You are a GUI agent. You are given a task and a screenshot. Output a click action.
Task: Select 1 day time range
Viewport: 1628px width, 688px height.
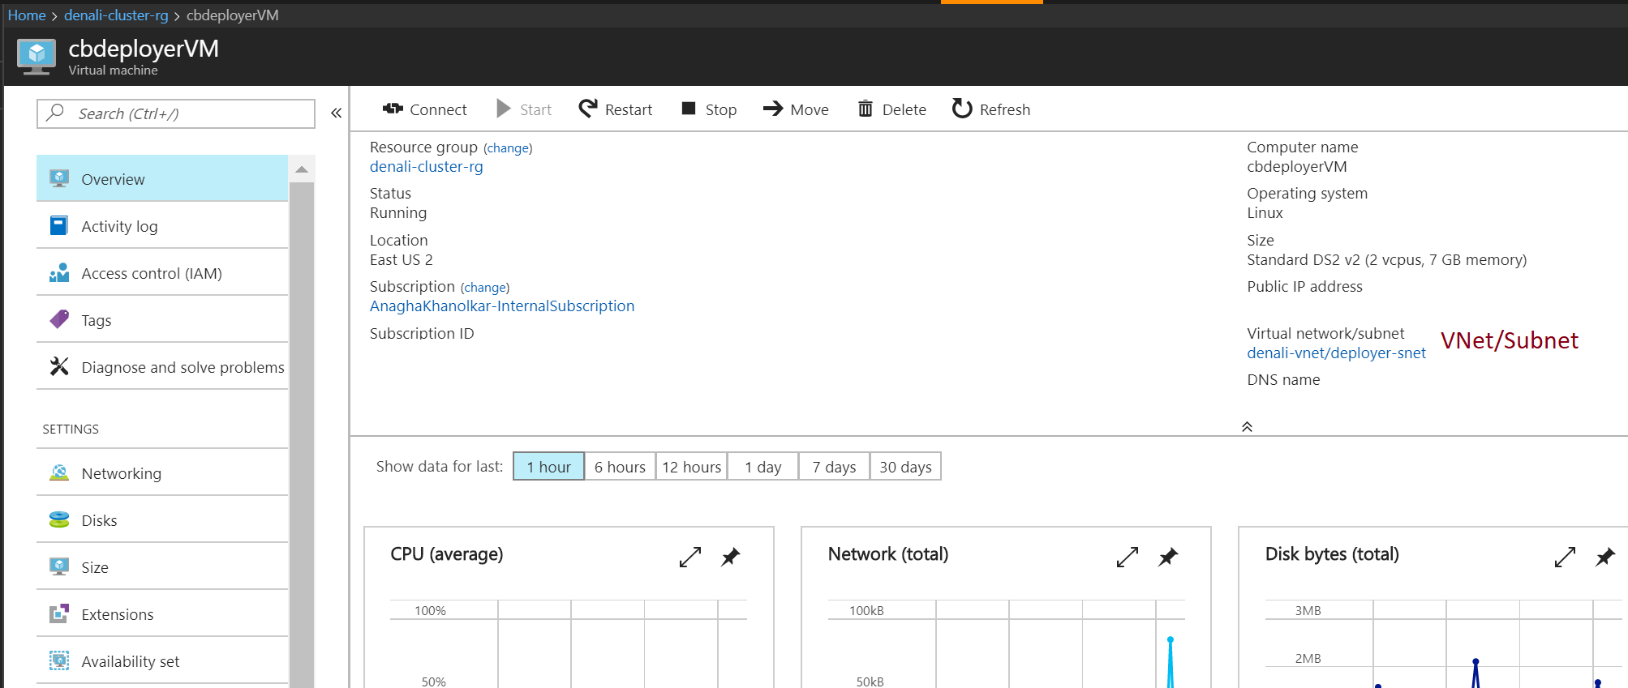coord(762,467)
